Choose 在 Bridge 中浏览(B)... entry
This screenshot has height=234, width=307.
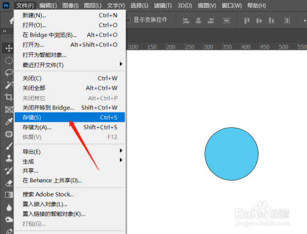pos(70,35)
